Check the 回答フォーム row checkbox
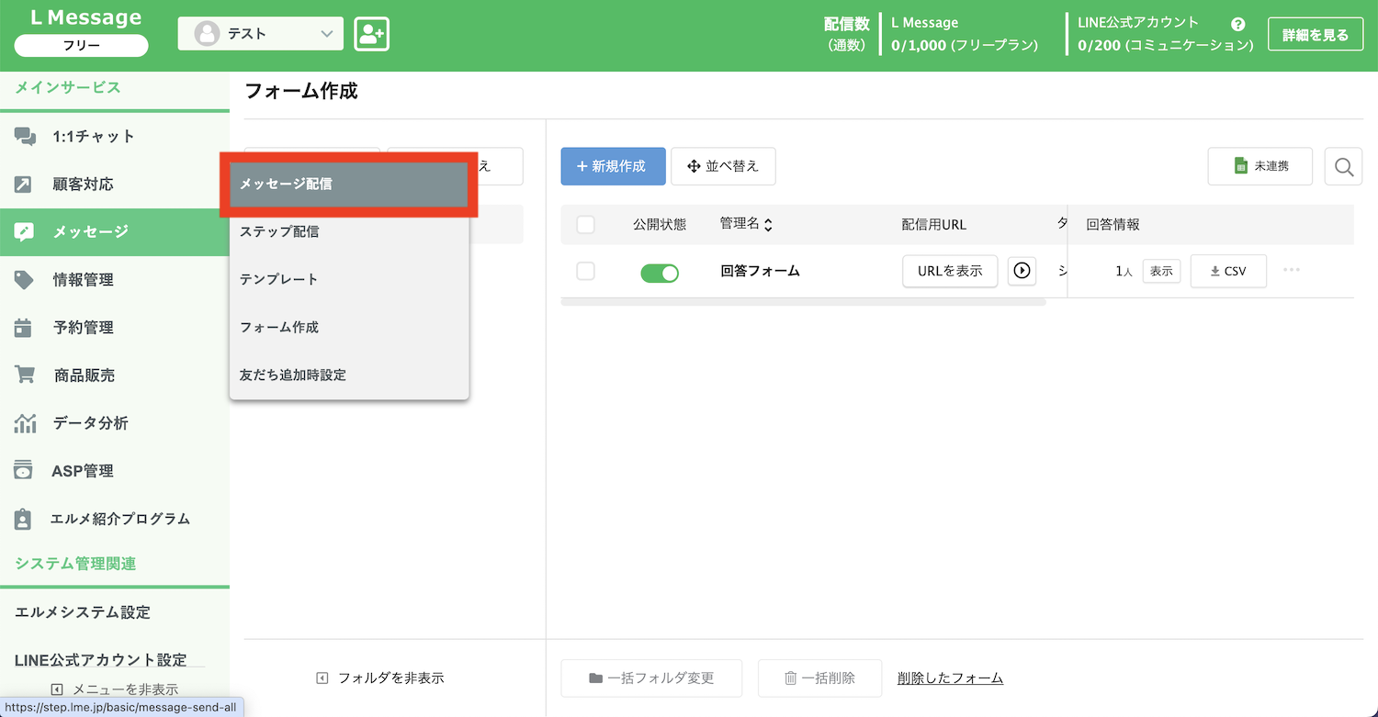The image size is (1378, 717). coord(585,271)
